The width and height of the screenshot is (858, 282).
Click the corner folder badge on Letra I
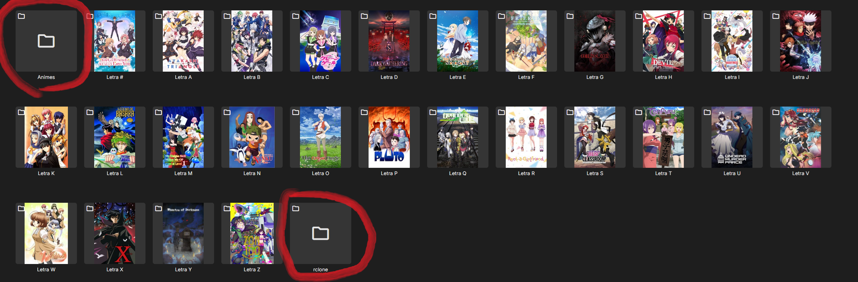[707, 16]
